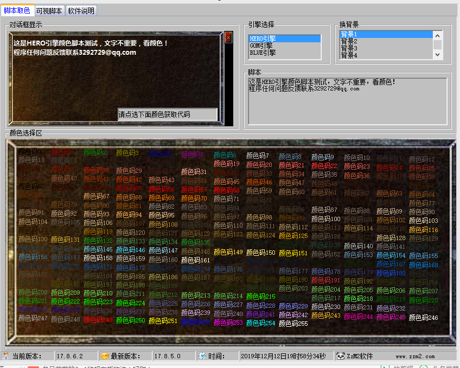This screenshot has height=368, width=460.
Task: Select GOM引擎 in the engine list
Action: [261, 46]
